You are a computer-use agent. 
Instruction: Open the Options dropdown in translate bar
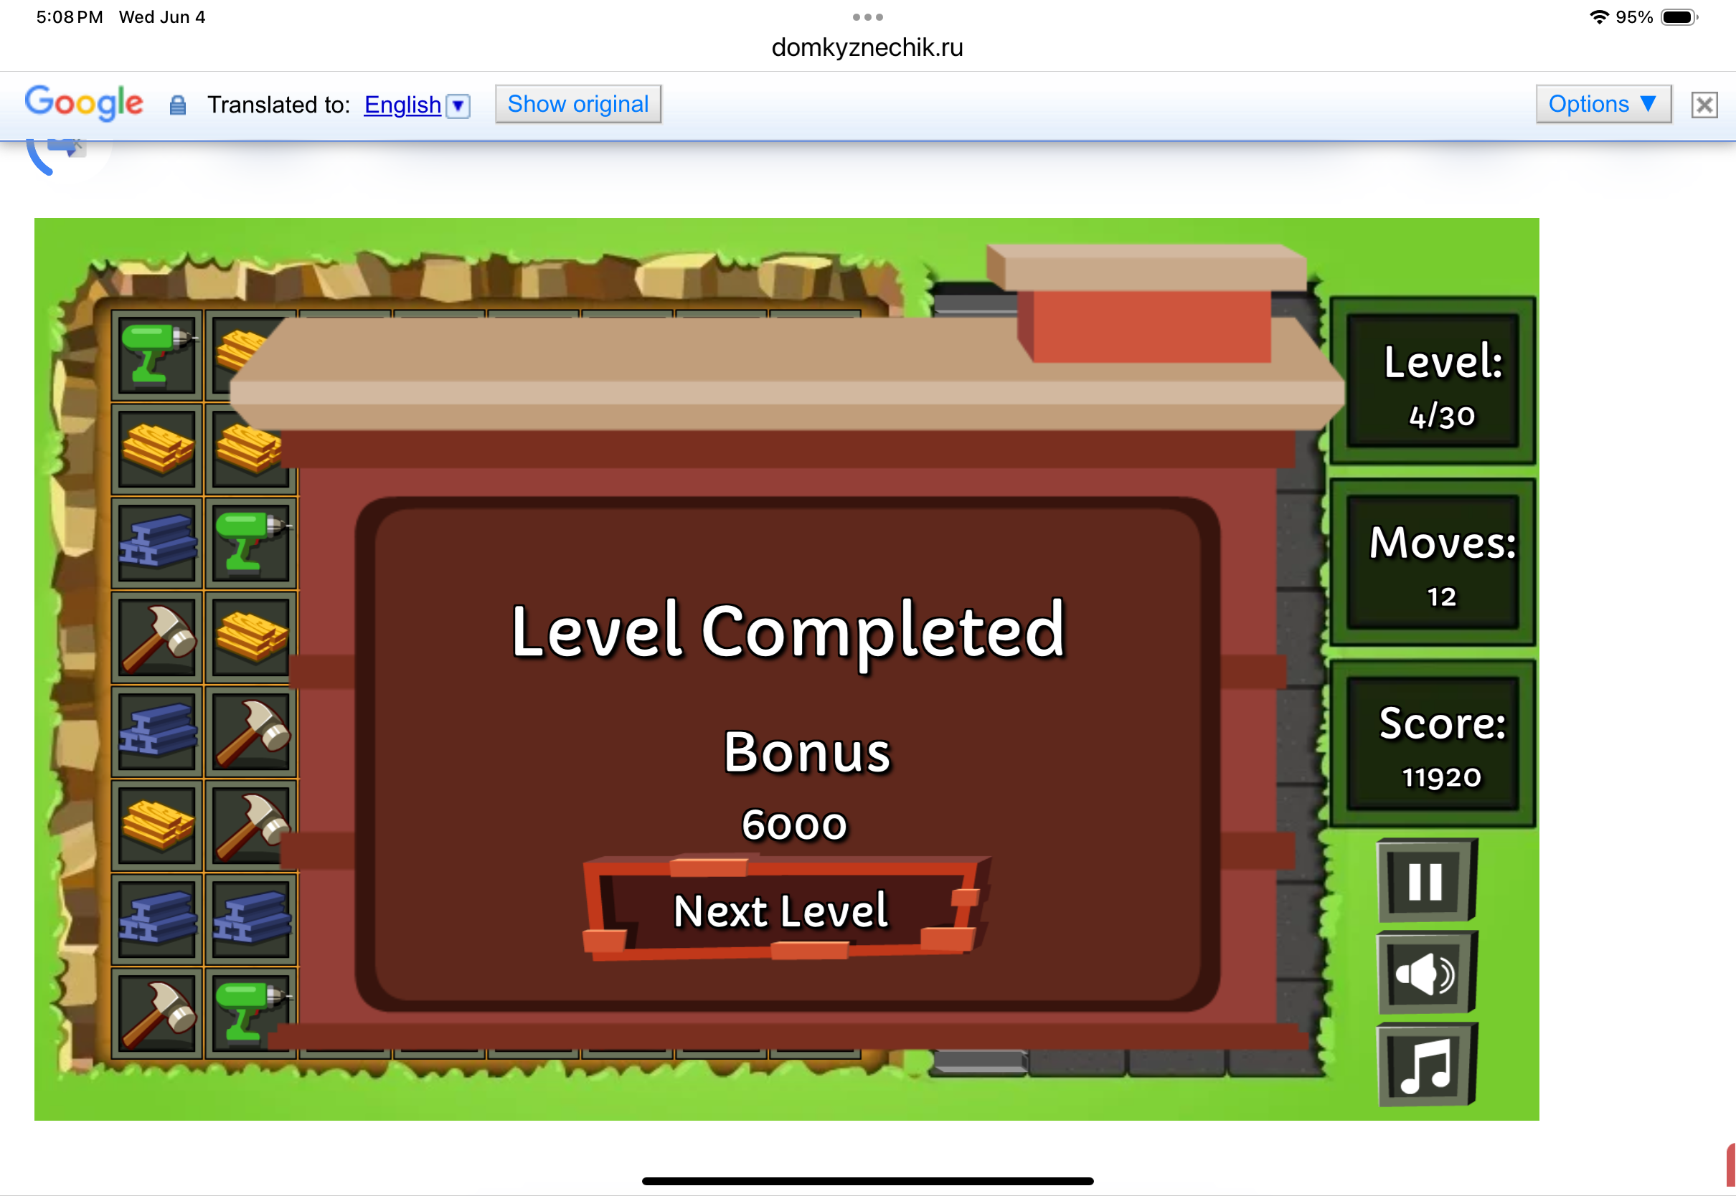coord(1603,103)
